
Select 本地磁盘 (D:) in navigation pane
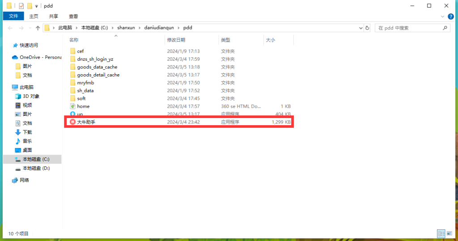pos(36,168)
